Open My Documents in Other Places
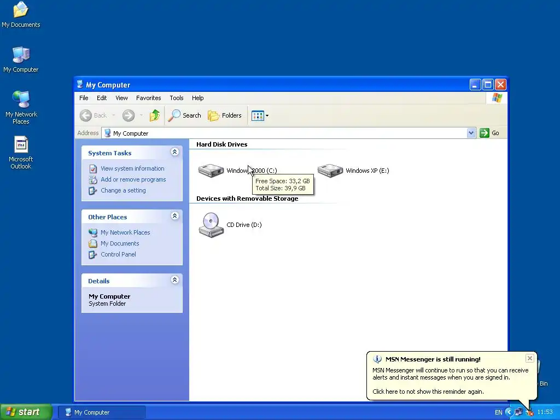The width and height of the screenshot is (560, 420). [120, 243]
